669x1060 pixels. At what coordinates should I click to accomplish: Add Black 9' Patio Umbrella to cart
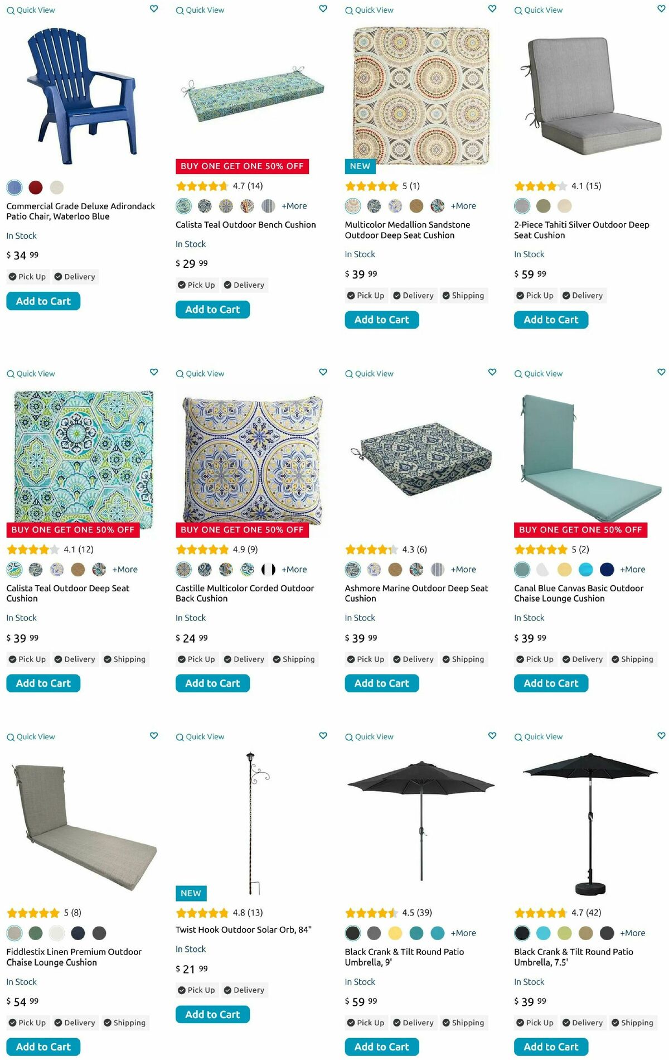click(382, 1047)
